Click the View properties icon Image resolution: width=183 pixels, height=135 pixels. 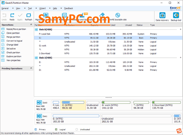click(3, 60)
